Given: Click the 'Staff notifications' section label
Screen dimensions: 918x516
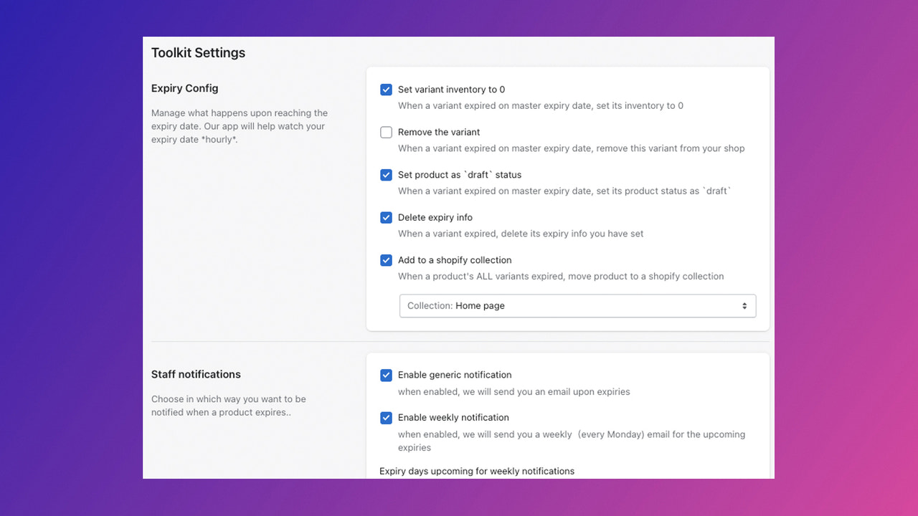Looking at the screenshot, I should tap(196, 374).
